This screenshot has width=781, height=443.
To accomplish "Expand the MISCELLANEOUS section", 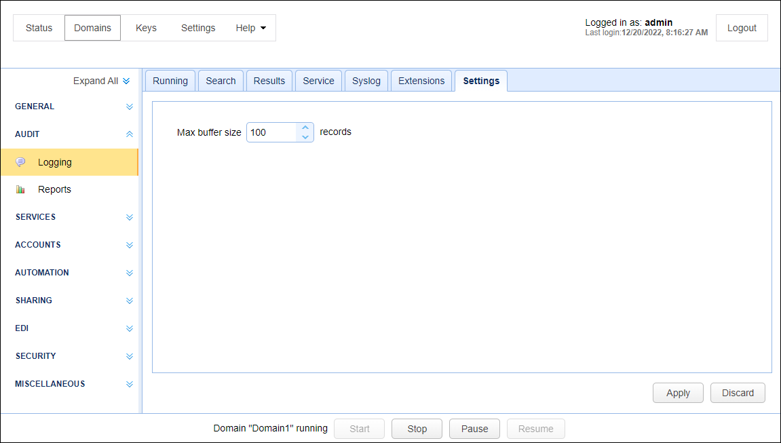I will tap(130, 384).
